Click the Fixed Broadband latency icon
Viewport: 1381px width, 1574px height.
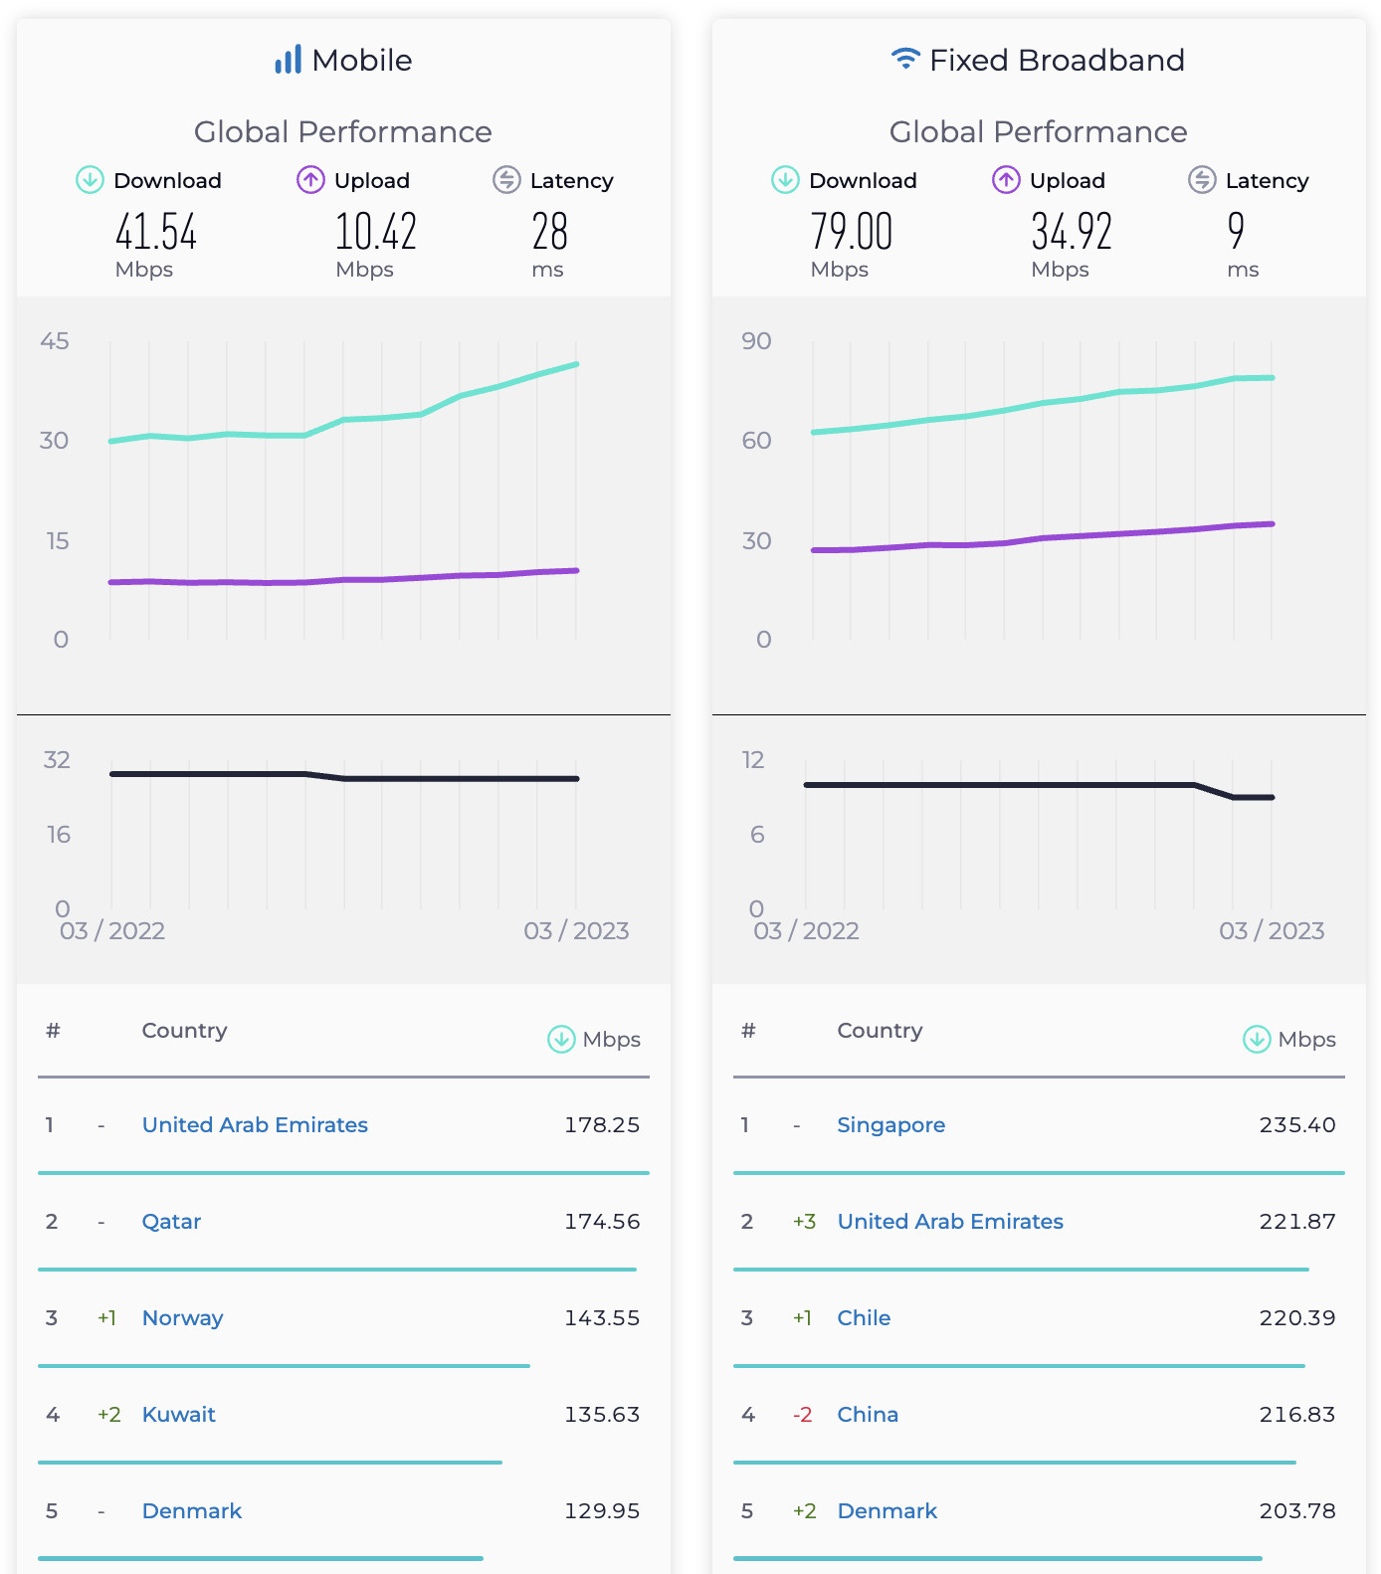click(1202, 180)
